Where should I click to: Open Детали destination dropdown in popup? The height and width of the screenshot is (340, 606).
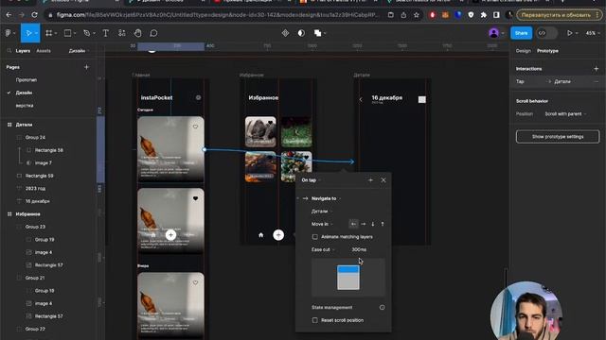click(322, 212)
